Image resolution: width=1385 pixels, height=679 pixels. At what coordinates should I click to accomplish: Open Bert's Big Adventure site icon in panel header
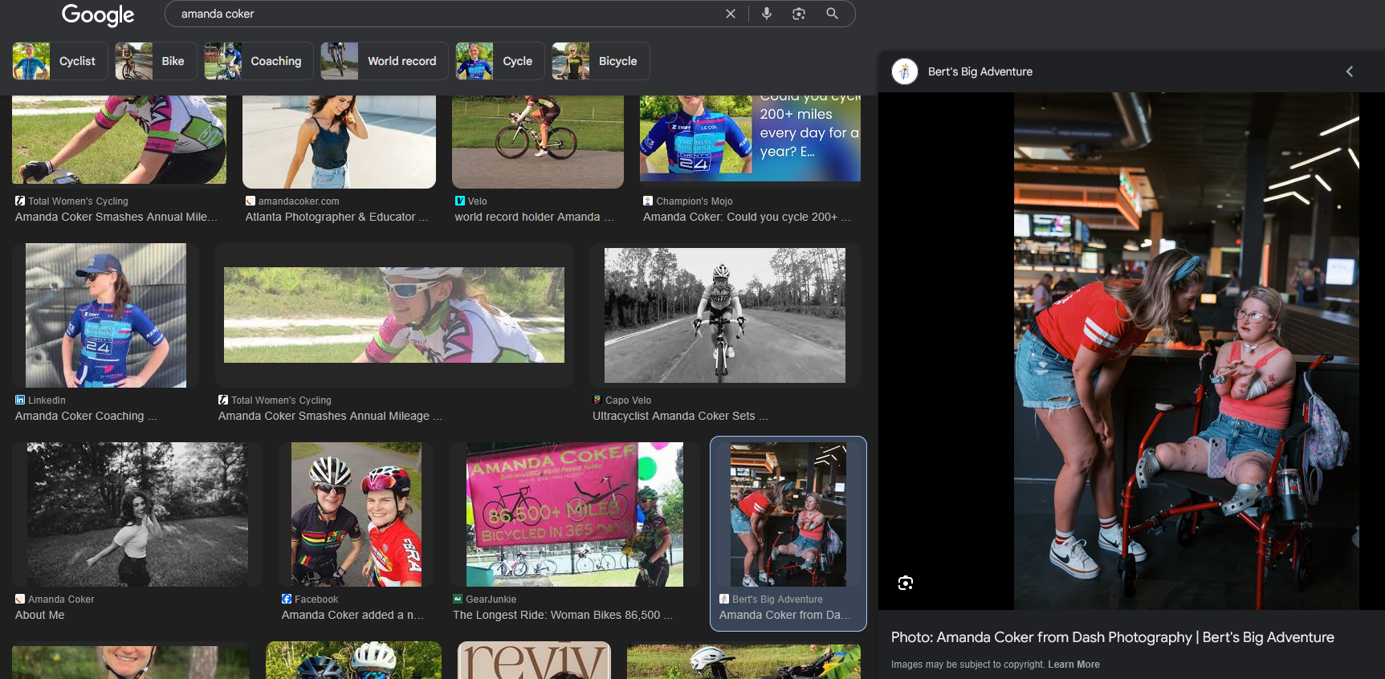pyautogui.click(x=905, y=71)
